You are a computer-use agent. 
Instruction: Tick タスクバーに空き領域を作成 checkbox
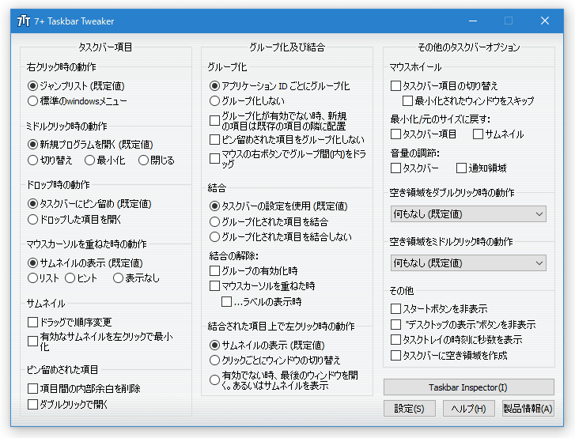pos(395,356)
